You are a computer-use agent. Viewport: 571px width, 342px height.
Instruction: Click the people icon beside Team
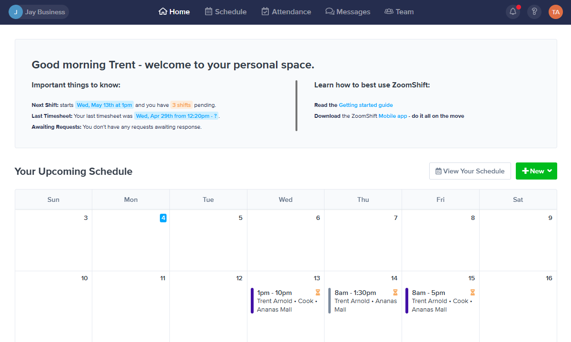pyautogui.click(x=389, y=11)
